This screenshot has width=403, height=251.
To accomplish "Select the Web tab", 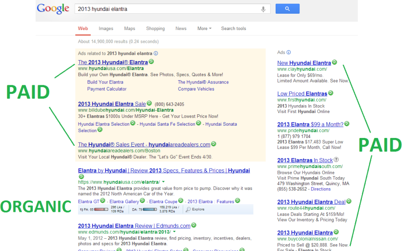I will click(83, 29).
